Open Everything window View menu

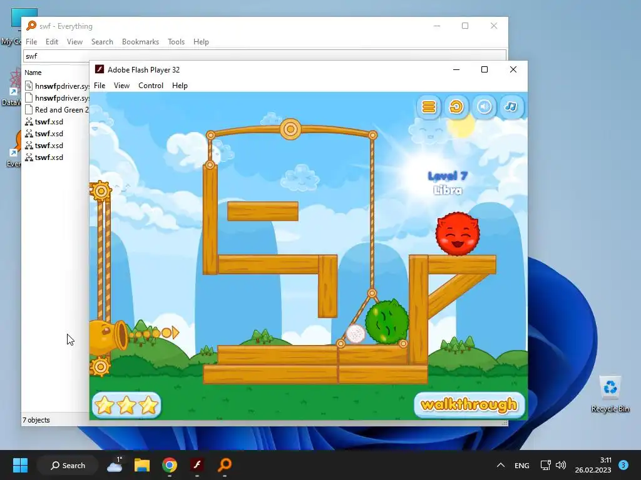[x=74, y=42]
